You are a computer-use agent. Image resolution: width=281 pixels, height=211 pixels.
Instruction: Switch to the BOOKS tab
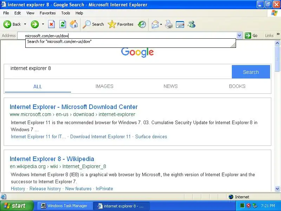(237, 86)
